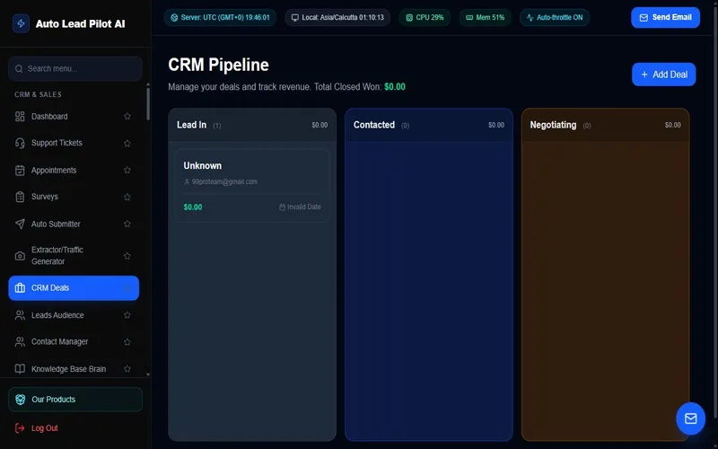Viewport: 718px width, 449px height.
Task: Open the Appointments page
Action: 74,170
